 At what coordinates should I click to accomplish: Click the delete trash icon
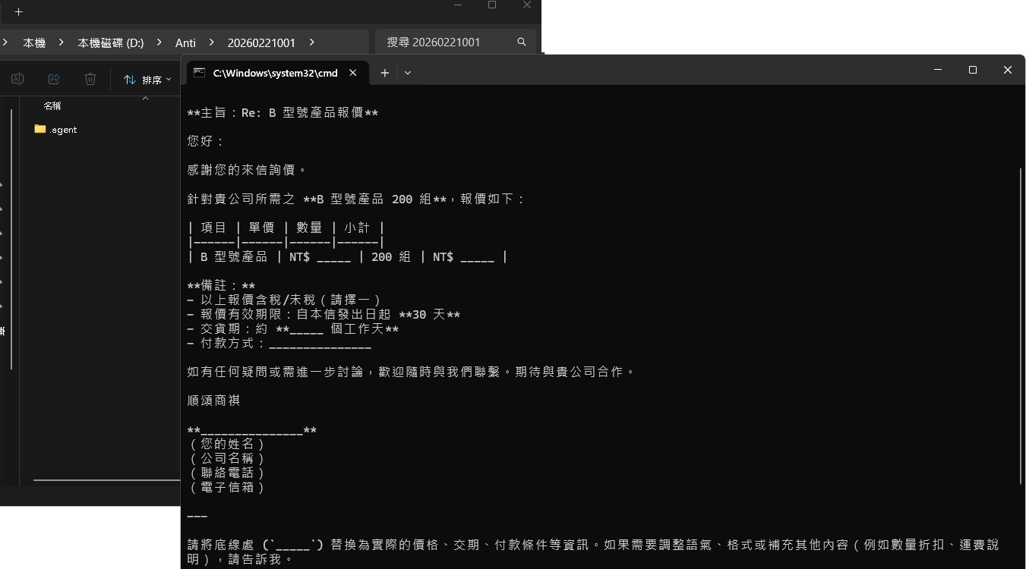(x=90, y=79)
